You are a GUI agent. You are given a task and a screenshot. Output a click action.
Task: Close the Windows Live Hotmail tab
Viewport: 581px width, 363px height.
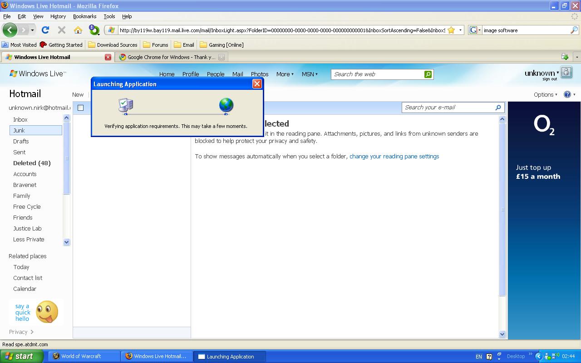[108, 57]
